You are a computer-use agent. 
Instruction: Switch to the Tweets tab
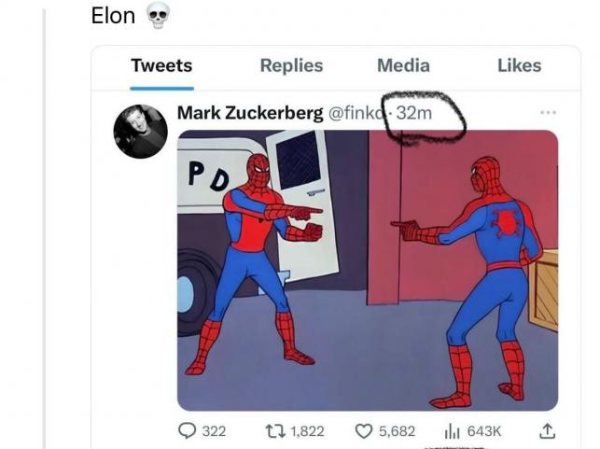[x=161, y=65]
